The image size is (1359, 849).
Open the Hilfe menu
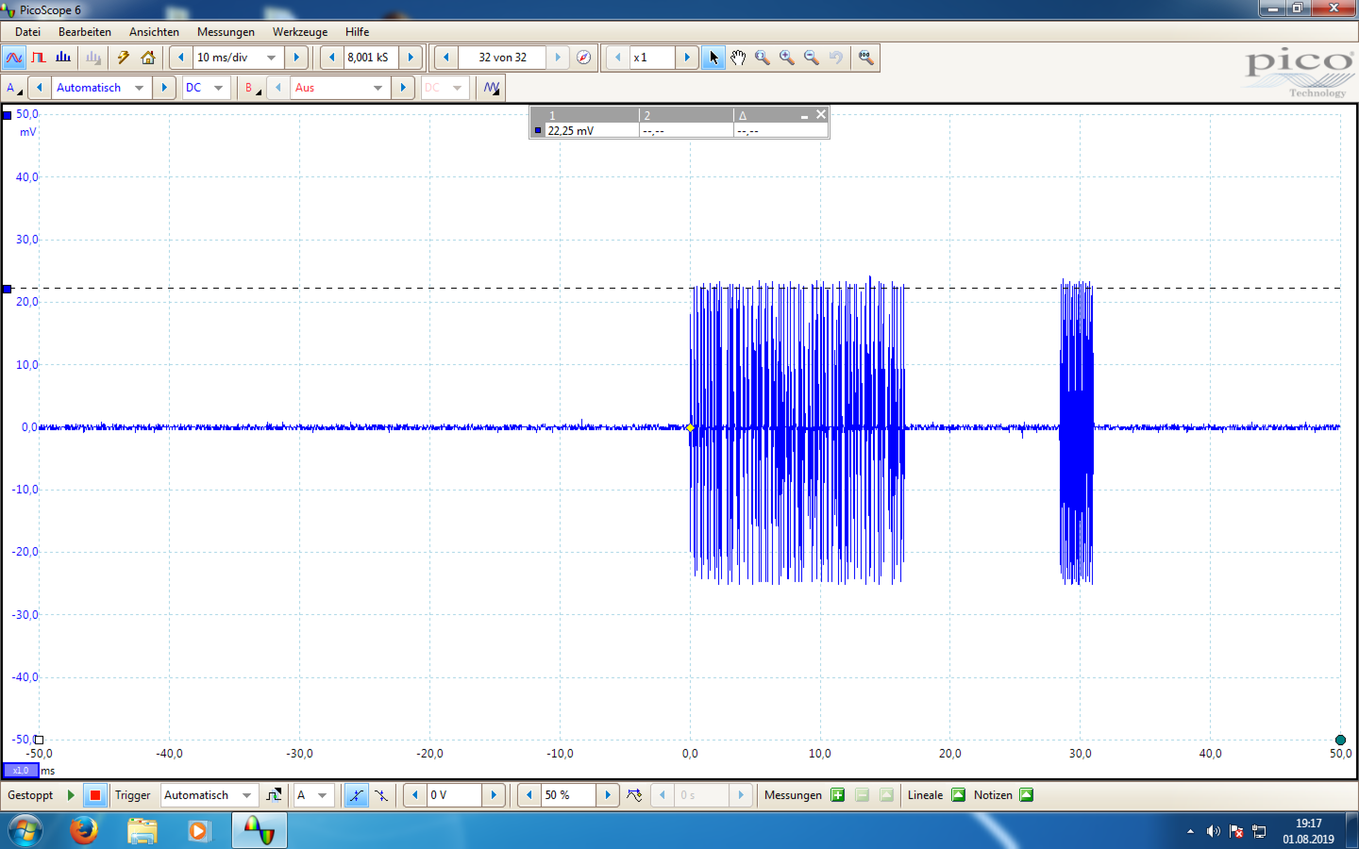357,32
